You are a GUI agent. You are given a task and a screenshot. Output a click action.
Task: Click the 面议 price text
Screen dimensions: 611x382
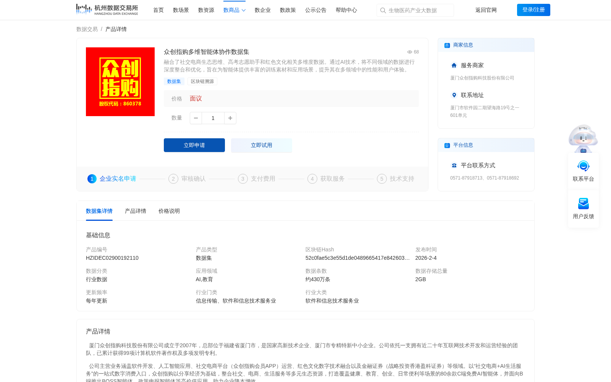(x=196, y=99)
